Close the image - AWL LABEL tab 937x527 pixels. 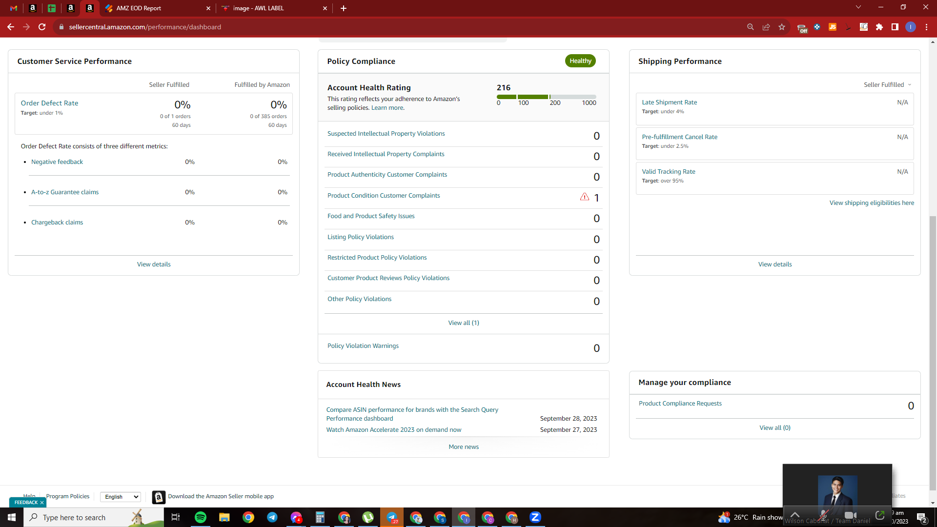click(x=325, y=8)
